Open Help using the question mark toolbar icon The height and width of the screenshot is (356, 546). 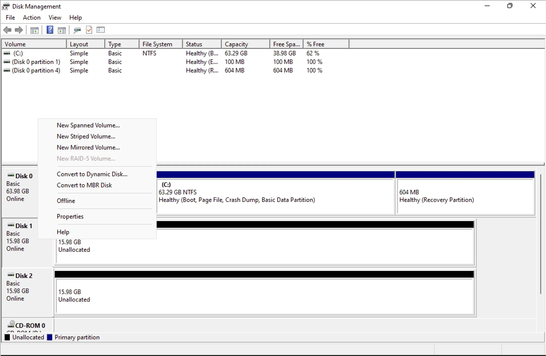point(50,30)
